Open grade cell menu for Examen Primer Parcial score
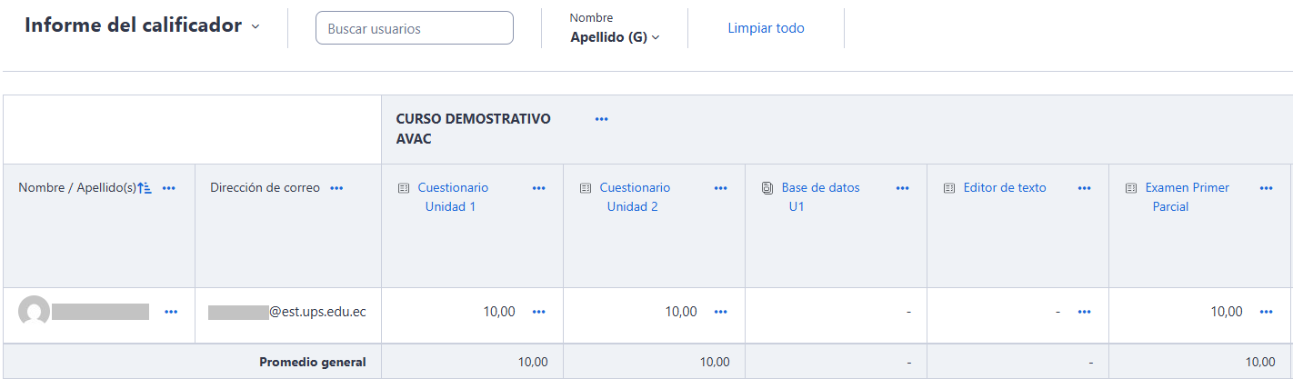The height and width of the screenshot is (389, 1293). pyautogui.click(x=1267, y=312)
